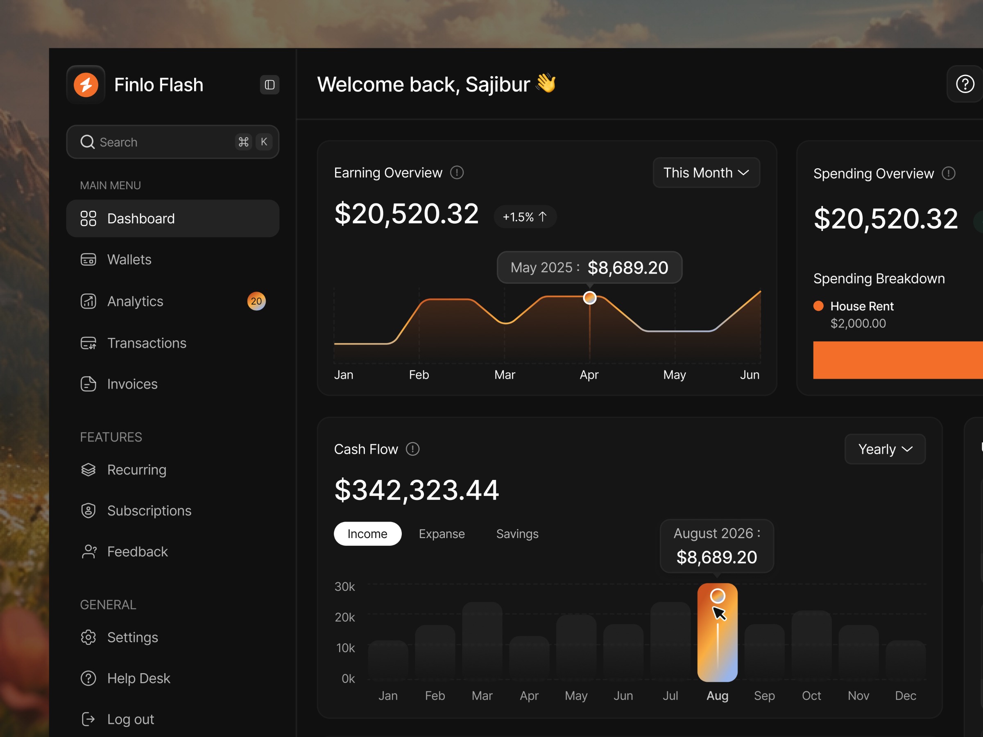Go to Transactions in main menu

point(147,343)
